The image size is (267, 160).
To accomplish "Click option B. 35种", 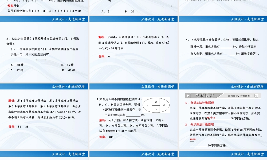I will coord(67,65).
